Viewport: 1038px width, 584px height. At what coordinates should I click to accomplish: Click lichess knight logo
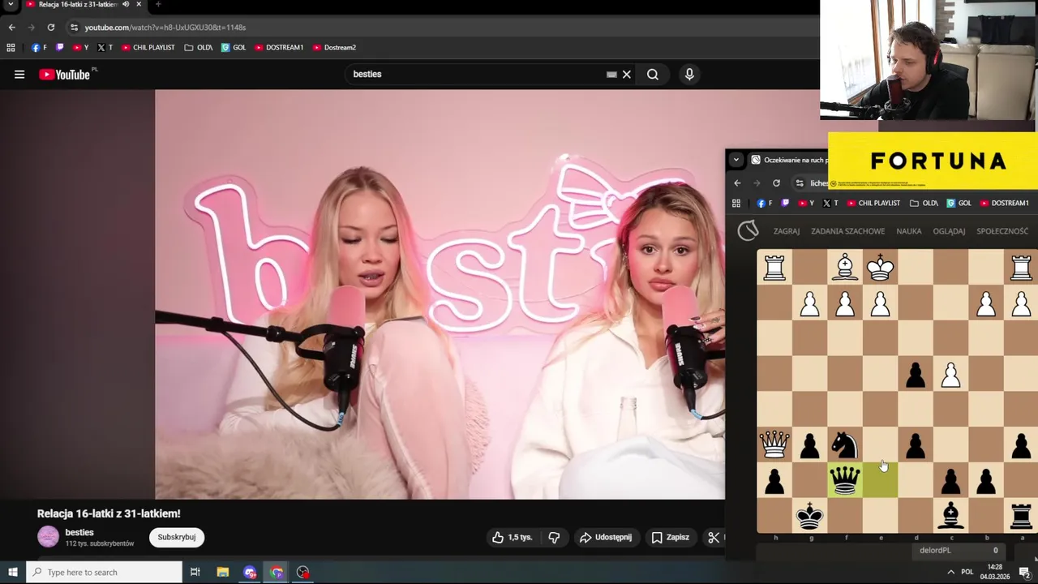748,231
